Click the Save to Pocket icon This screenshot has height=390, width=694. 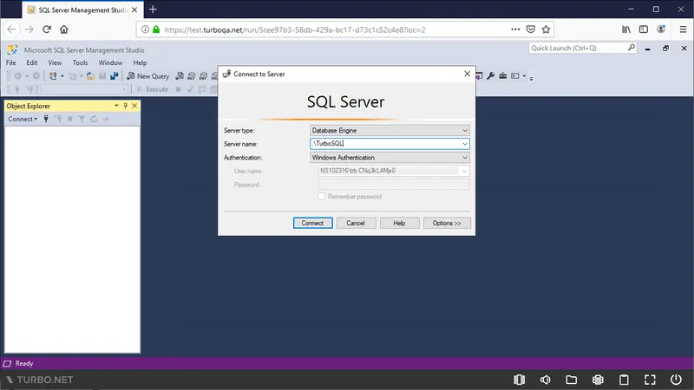pyautogui.click(x=531, y=29)
